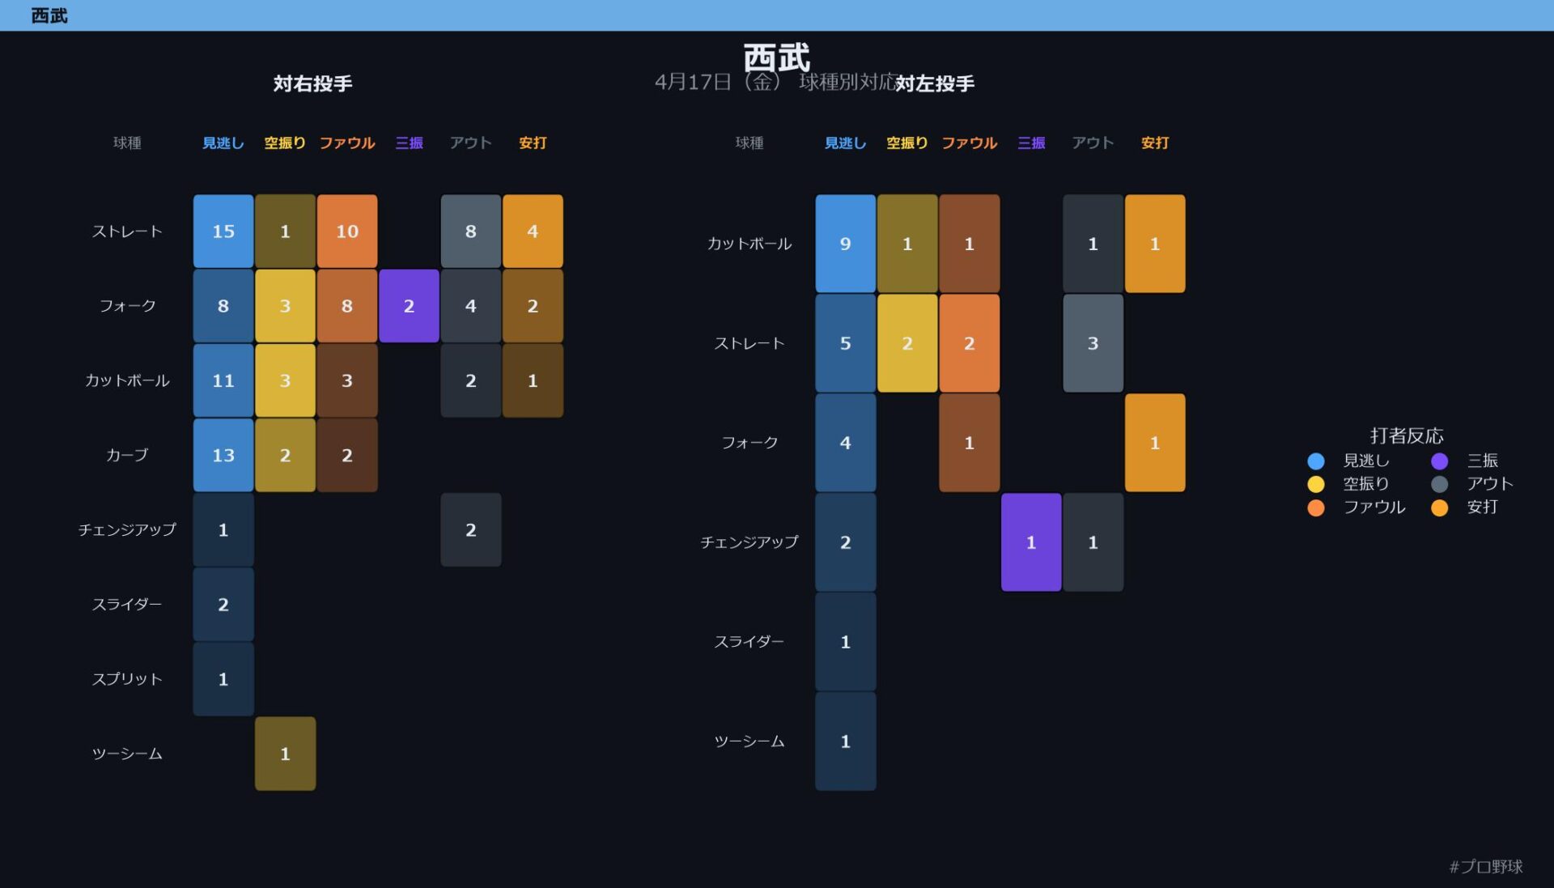
Task: Click the purple 三振 legend dot
Action: [x=1439, y=461]
